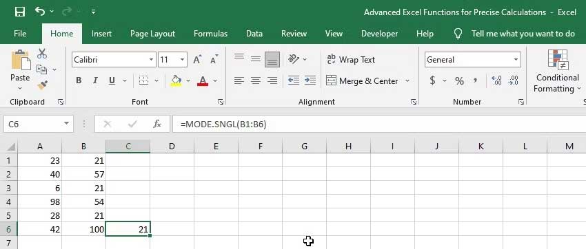The width and height of the screenshot is (586, 249).
Task: Click the Copy icon
Action: click(41, 69)
